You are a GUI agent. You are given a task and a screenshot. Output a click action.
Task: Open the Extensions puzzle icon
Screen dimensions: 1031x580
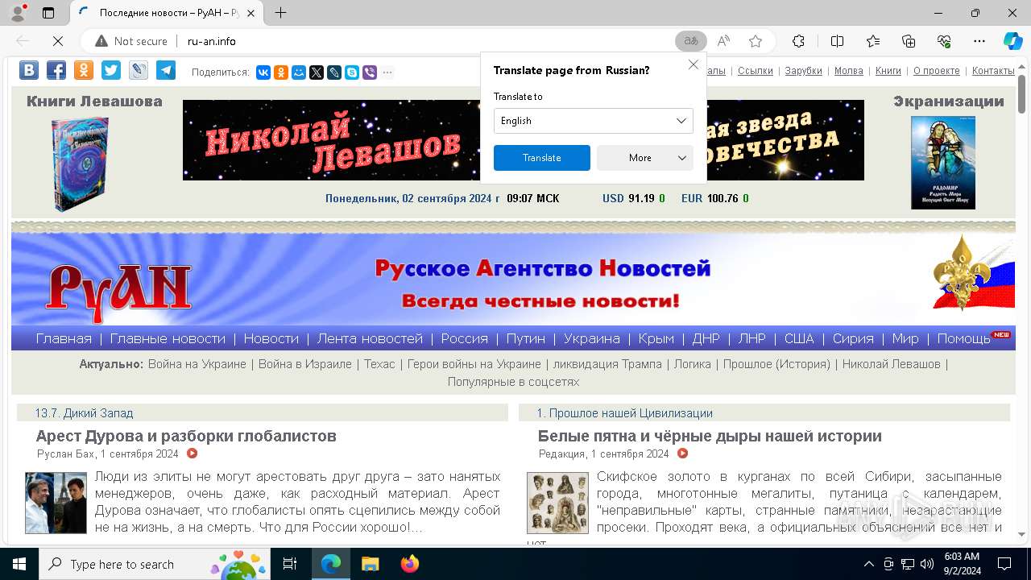pos(798,41)
